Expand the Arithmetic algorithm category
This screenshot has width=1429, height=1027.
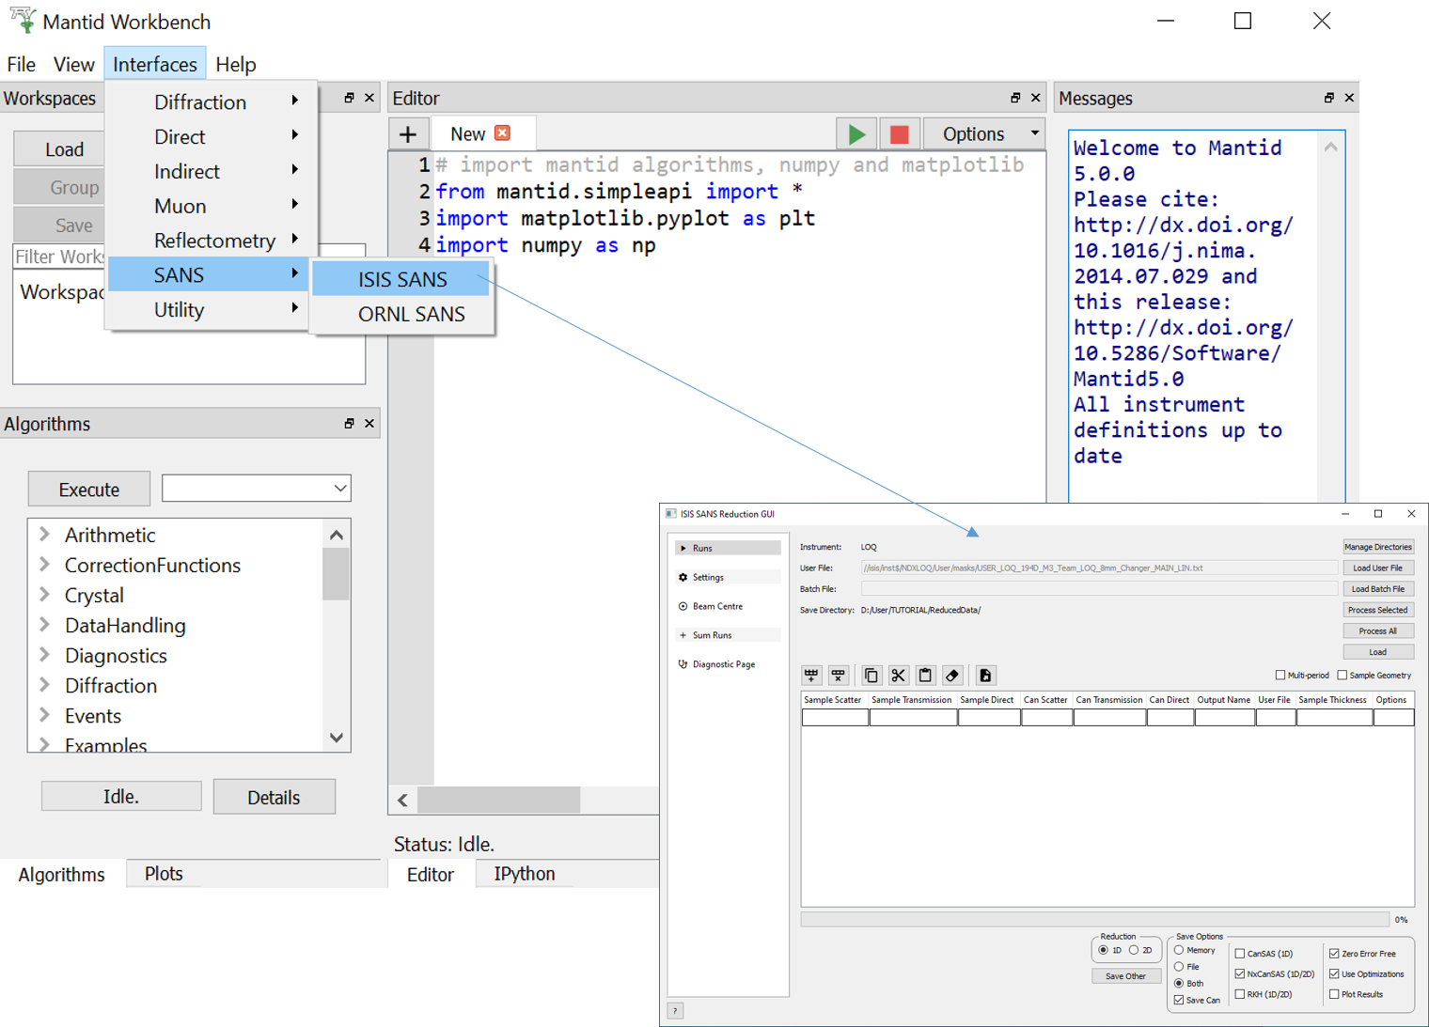coord(44,535)
